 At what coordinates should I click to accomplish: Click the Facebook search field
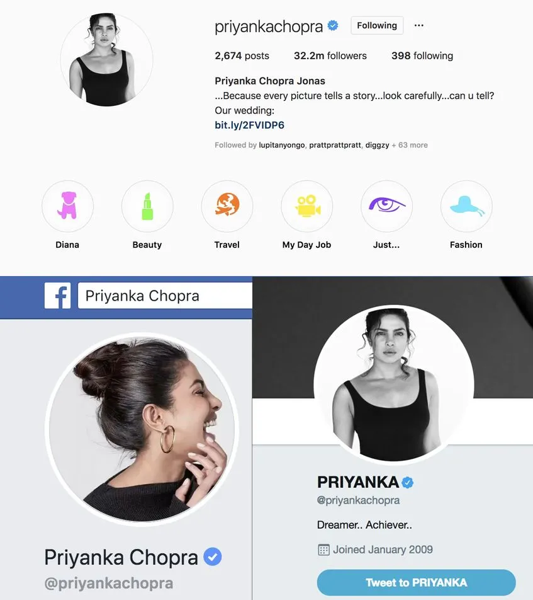click(165, 296)
